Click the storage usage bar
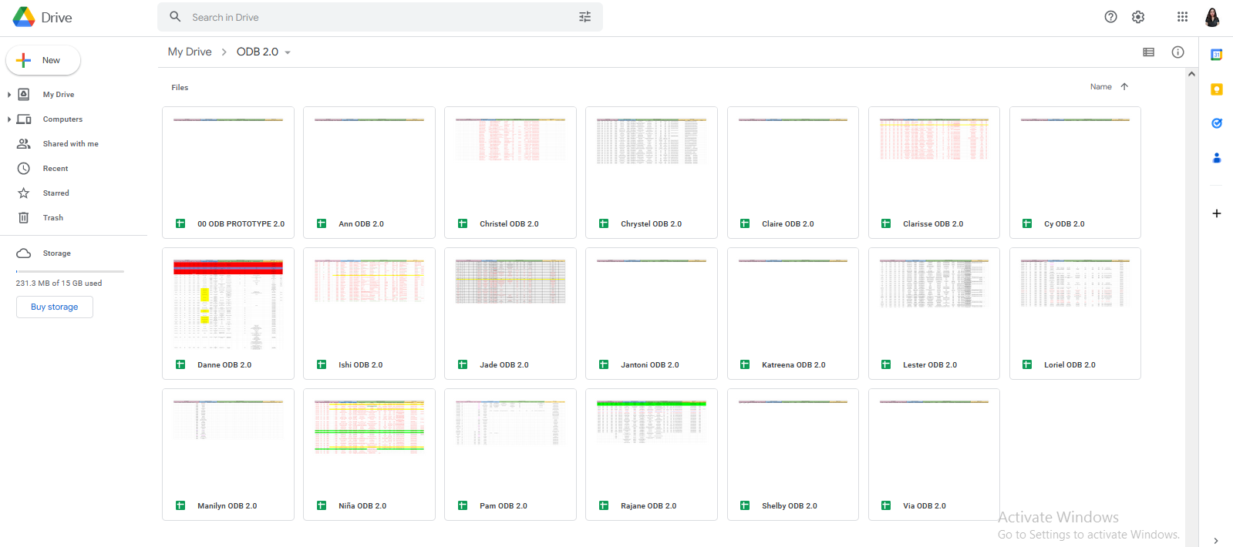The height and width of the screenshot is (547, 1233). tap(70, 271)
